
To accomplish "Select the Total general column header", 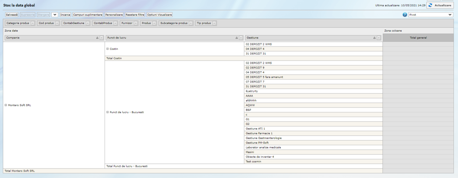I will 418,38.
